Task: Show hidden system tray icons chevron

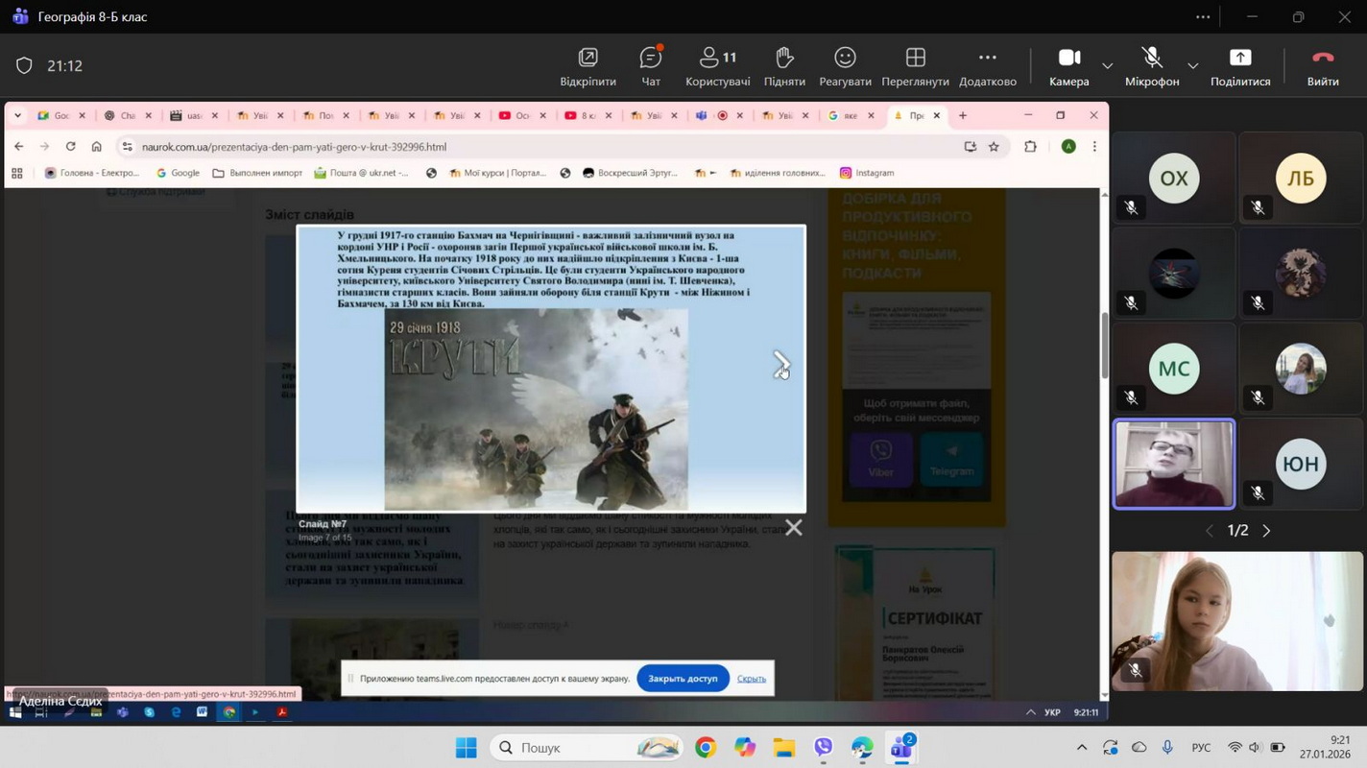Action: point(1081,748)
